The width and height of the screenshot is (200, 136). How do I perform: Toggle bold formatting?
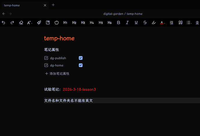coord(119,23)
